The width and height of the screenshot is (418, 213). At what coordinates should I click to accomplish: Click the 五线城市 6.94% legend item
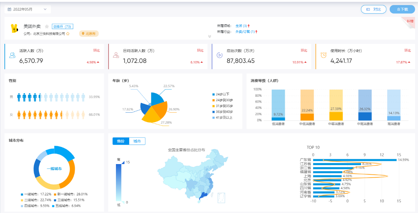66,206
